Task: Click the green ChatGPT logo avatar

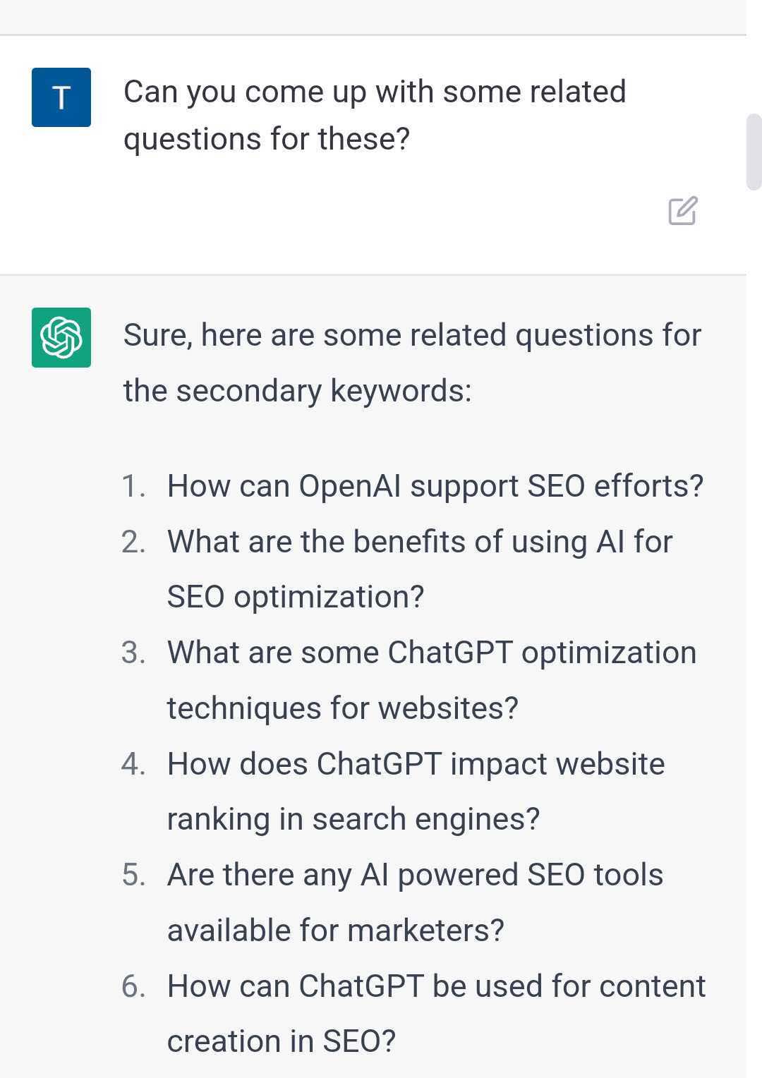Action: [61, 337]
